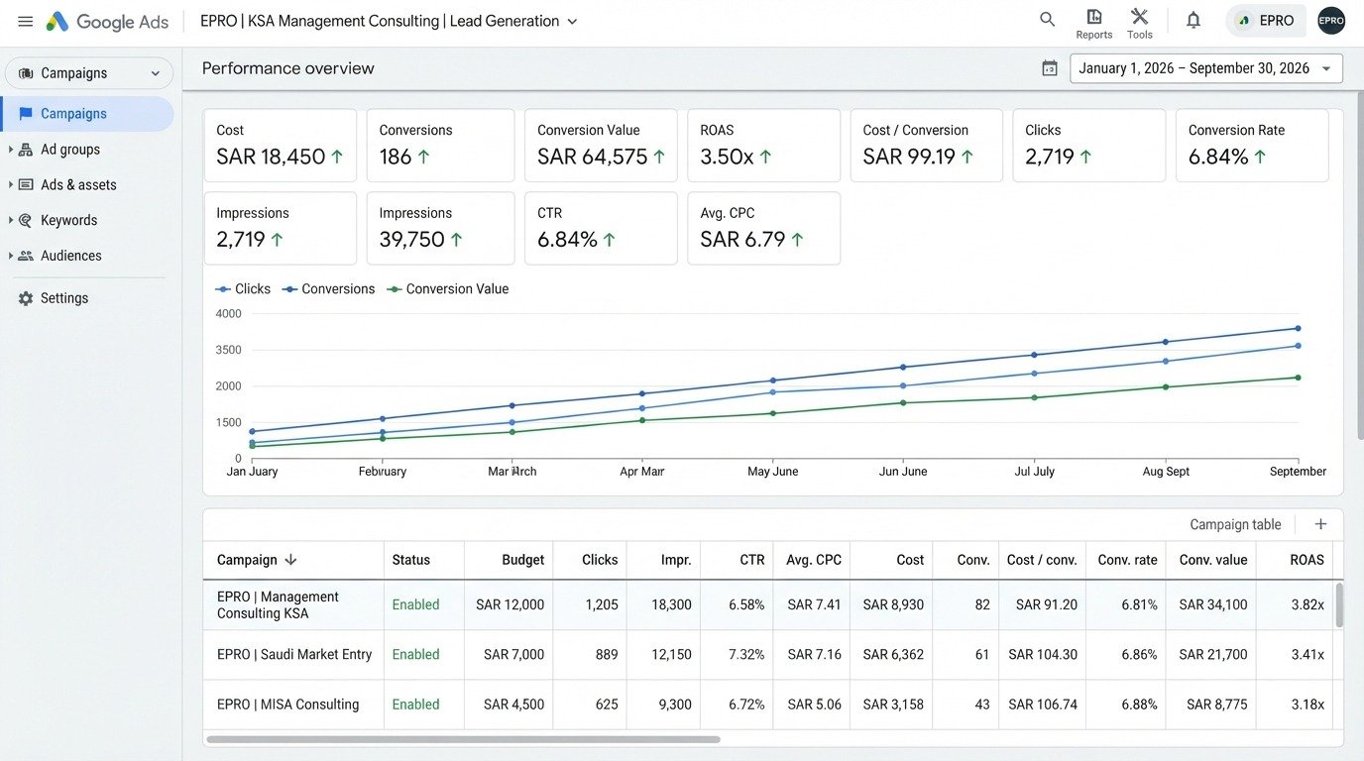Go to Ad groups in the sidebar

[70, 150]
